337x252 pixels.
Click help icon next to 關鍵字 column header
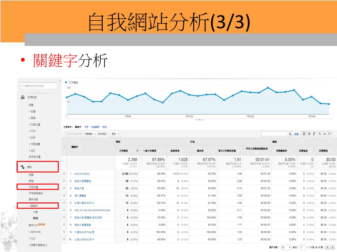pos(81,147)
